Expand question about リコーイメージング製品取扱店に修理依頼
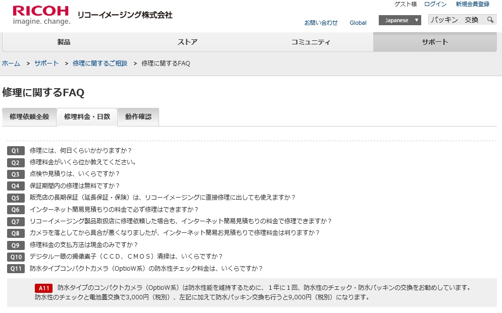The height and width of the screenshot is (313, 502). (x=181, y=221)
